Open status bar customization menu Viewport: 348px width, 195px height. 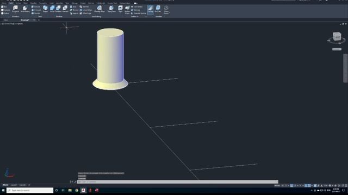coord(346,186)
